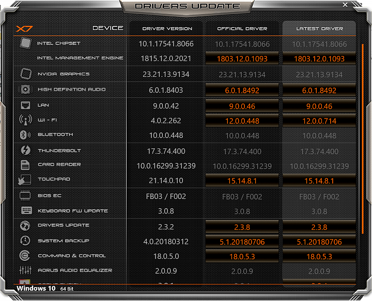This screenshot has width=372, height=301.
Task: Click installed NVIDIA version 23.21.13.9134
Action: click(x=166, y=74)
